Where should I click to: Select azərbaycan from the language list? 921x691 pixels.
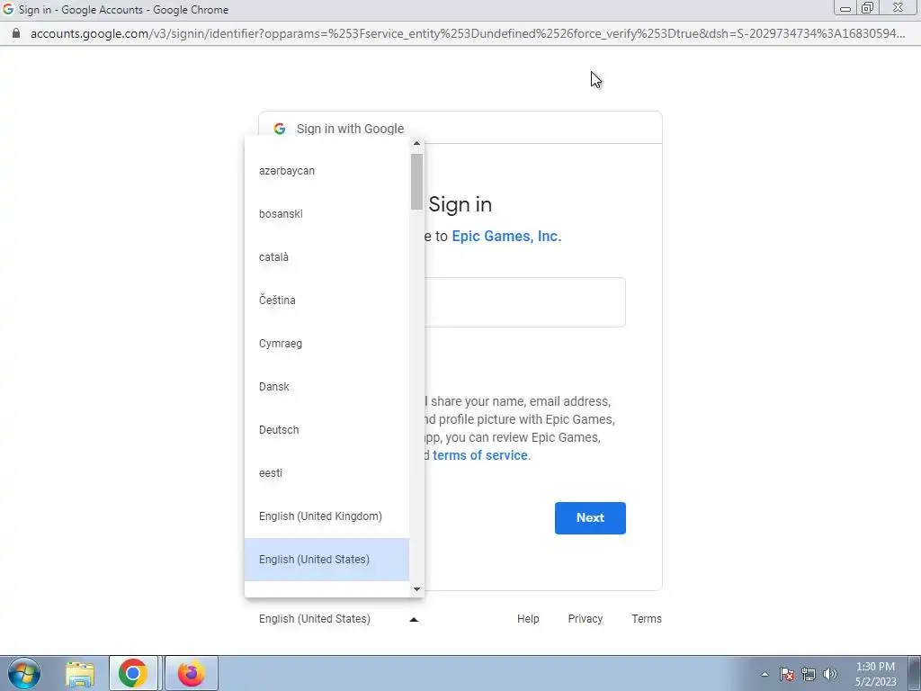coord(326,171)
